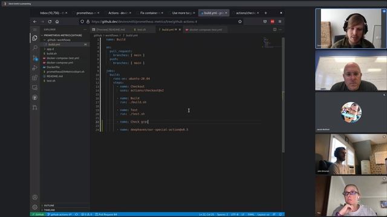Change encoding via UTF-8 status item

(x=234, y=215)
